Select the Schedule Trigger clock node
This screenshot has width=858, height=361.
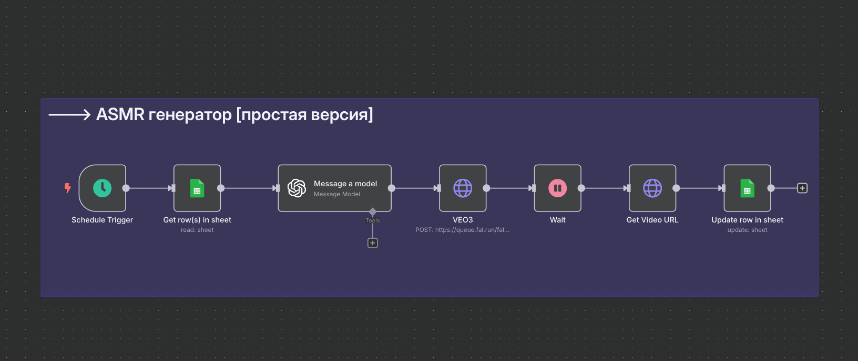[x=103, y=188]
